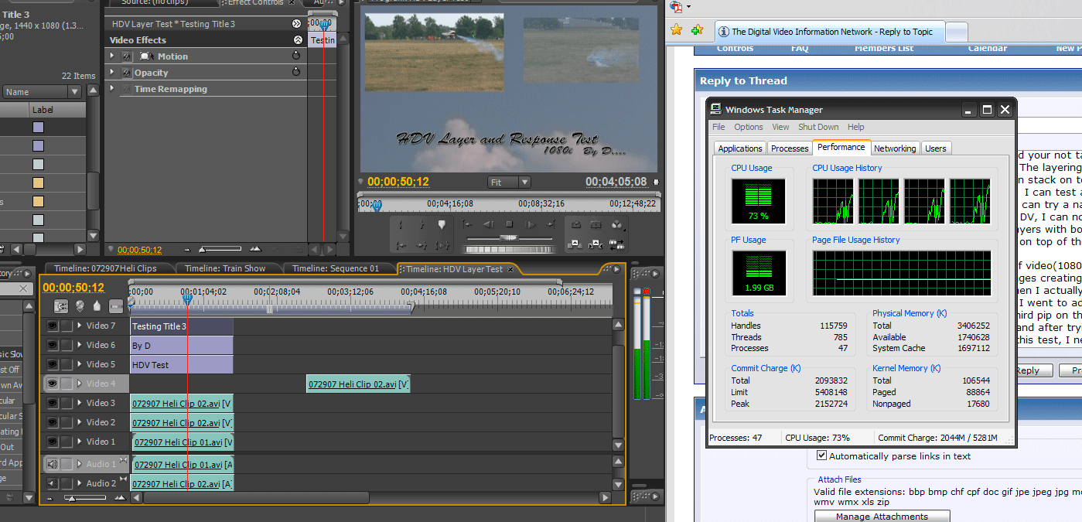1082x522 pixels.
Task: Click the Play In to Out button
Action: tap(442, 245)
